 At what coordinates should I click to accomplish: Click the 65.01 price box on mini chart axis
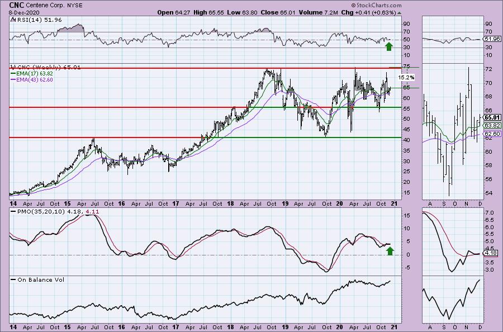492,117
